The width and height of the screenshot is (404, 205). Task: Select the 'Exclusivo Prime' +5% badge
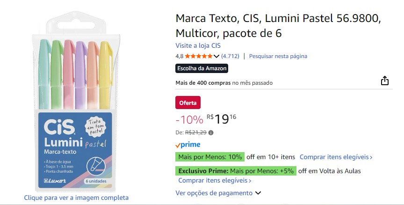(x=236, y=171)
